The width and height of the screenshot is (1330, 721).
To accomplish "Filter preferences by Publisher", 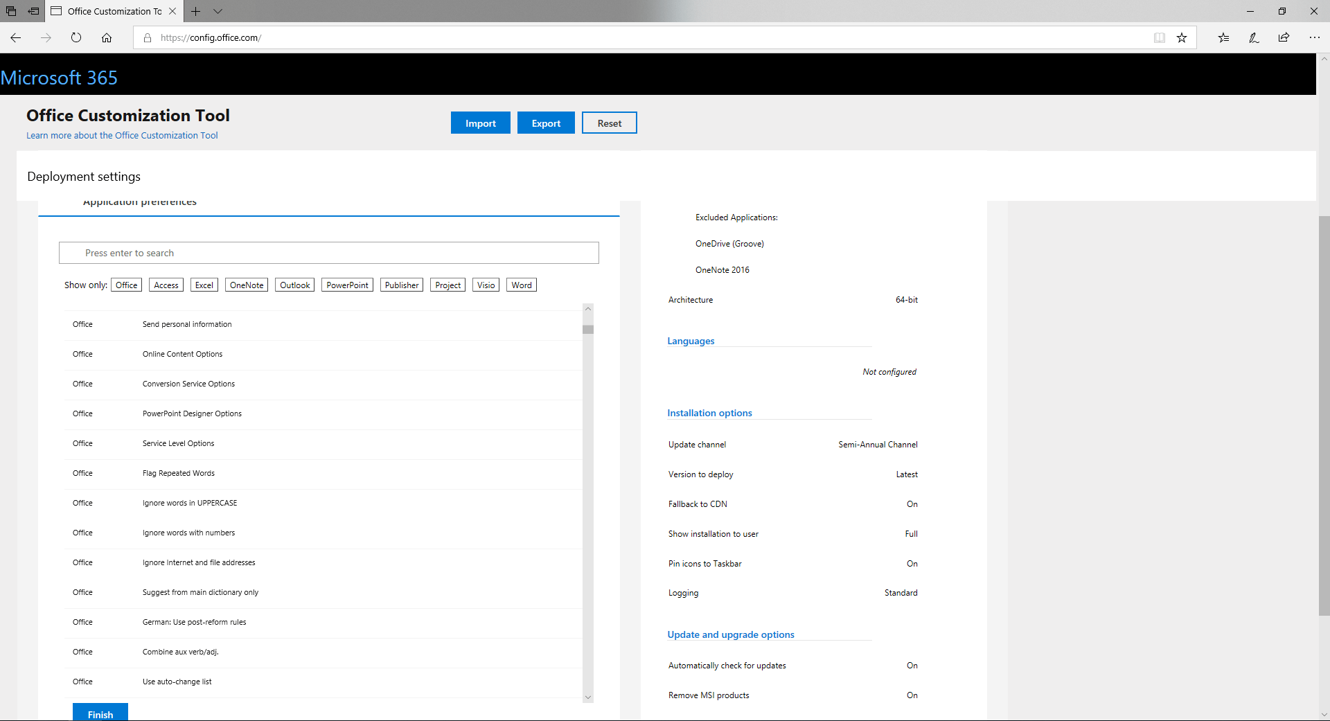I will pos(402,285).
